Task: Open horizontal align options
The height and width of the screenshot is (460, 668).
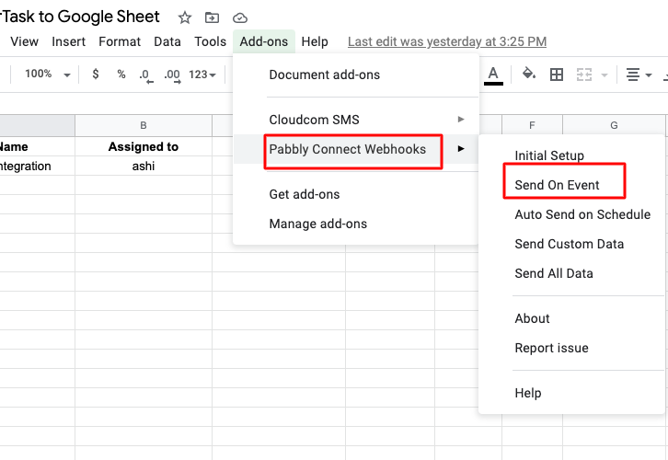Action: pyautogui.click(x=639, y=75)
